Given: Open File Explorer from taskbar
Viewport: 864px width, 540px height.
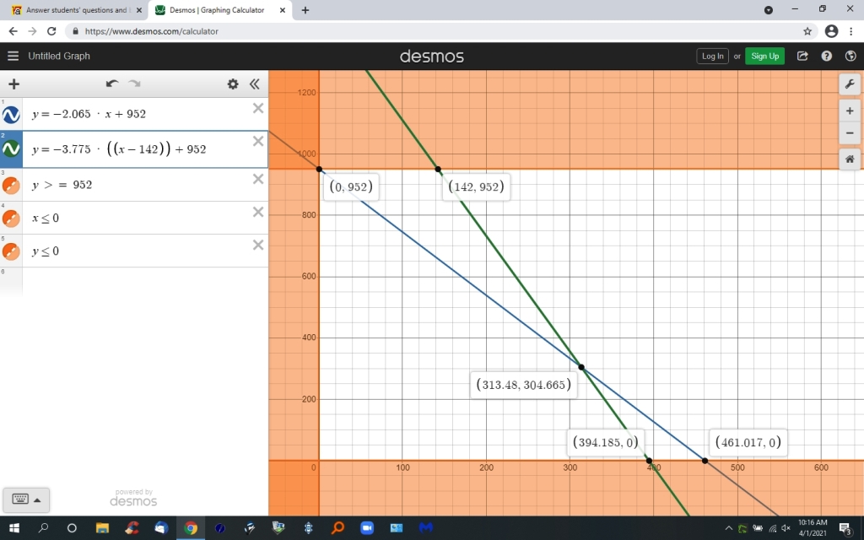Looking at the screenshot, I should point(102,528).
